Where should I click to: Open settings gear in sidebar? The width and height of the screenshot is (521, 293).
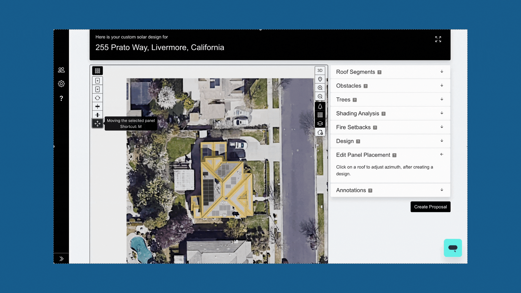coord(61,84)
